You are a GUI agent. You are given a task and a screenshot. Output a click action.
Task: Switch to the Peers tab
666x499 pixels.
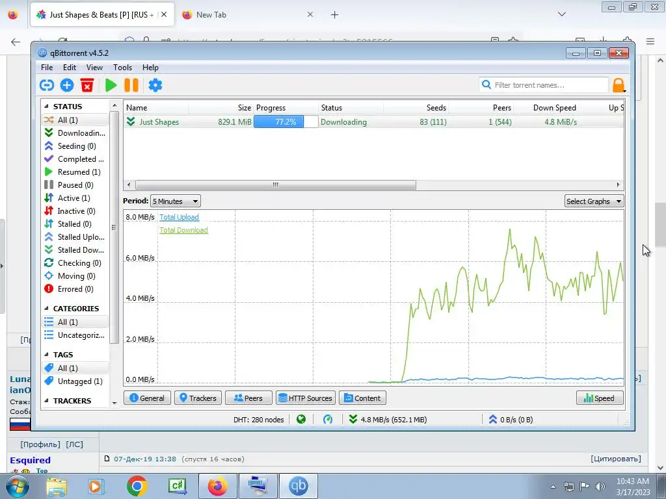[x=248, y=398]
